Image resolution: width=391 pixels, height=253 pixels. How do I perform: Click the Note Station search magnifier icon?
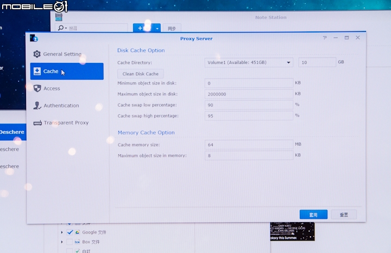pyautogui.click(x=61, y=28)
